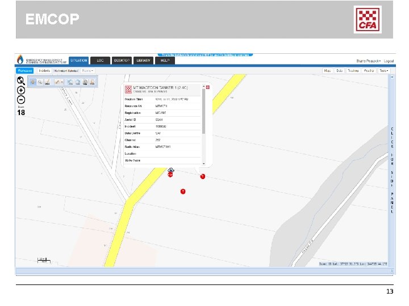Screen dimensions: 409x306
Task: Click the tanker icon in popup header
Action: (x=128, y=90)
